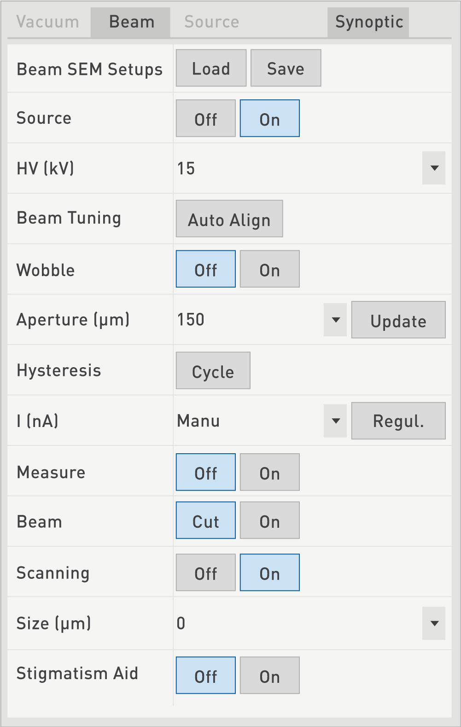Switch to the Vacuum tab
Viewport: 461px width, 727px height.
[47, 22]
